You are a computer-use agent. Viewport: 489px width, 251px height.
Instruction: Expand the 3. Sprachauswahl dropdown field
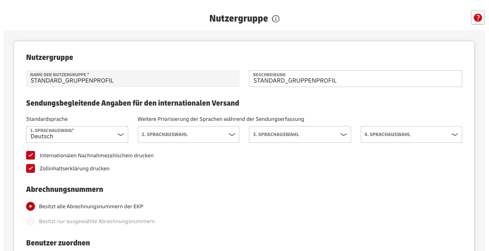click(294, 135)
